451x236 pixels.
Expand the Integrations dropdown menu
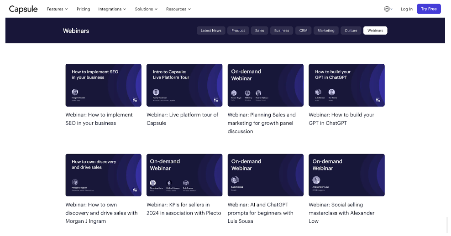112,9
